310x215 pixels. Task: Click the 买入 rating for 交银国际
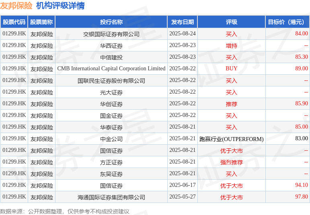(x=232, y=34)
